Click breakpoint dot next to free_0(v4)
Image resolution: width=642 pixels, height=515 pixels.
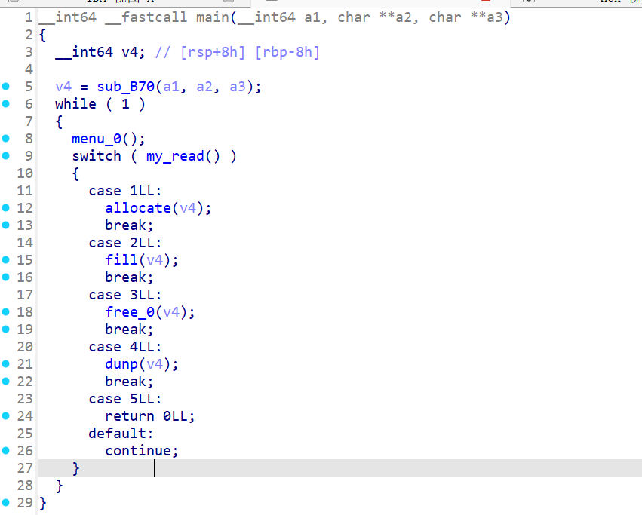click(x=6, y=312)
